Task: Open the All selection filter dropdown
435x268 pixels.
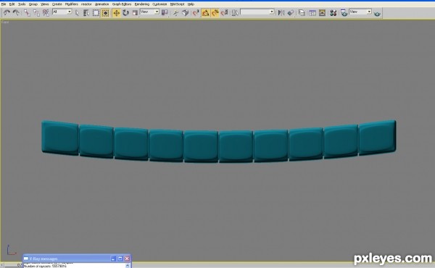Action: tap(62, 12)
